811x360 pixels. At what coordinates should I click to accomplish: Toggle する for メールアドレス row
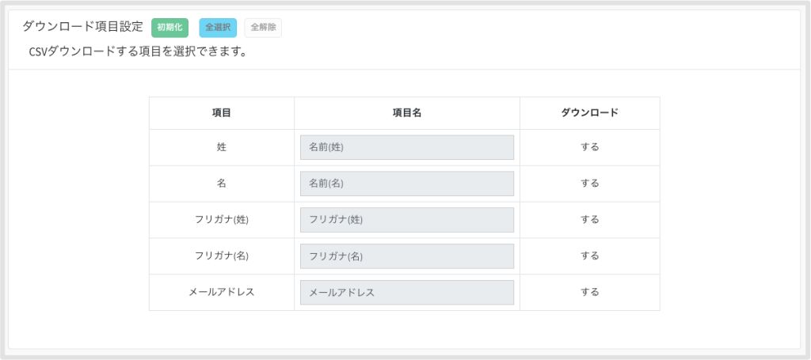(x=589, y=292)
